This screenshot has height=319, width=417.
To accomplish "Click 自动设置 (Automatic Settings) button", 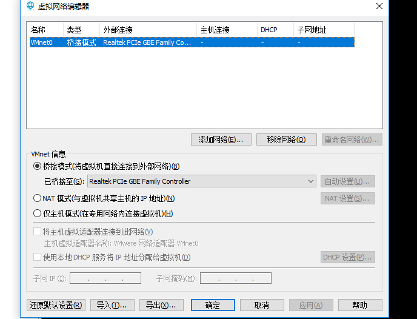I will click(x=347, y=181).
